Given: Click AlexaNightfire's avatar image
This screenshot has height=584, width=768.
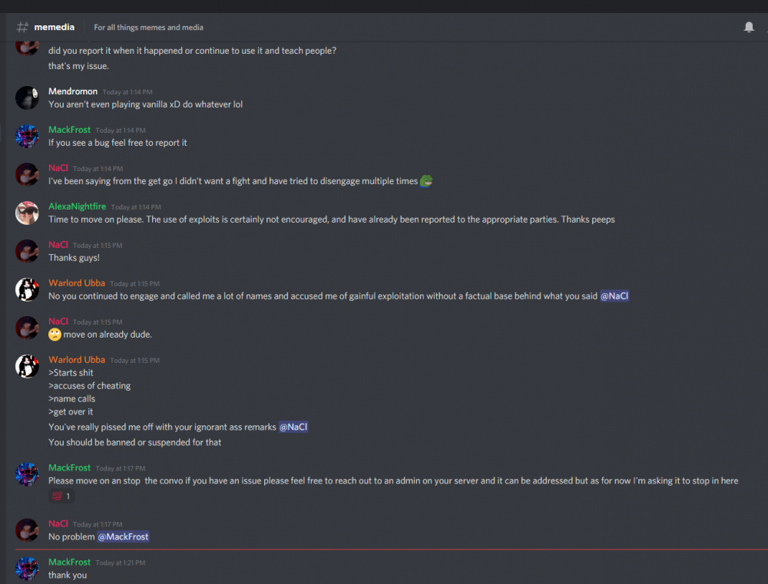Looking at the screenshot, I should tap(27, 213).
